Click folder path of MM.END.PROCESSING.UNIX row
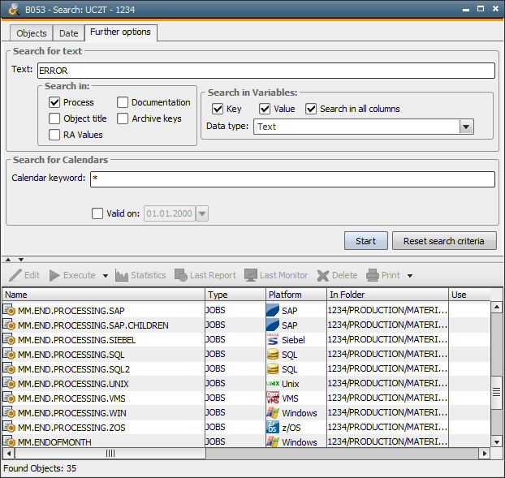 (387, 383)
